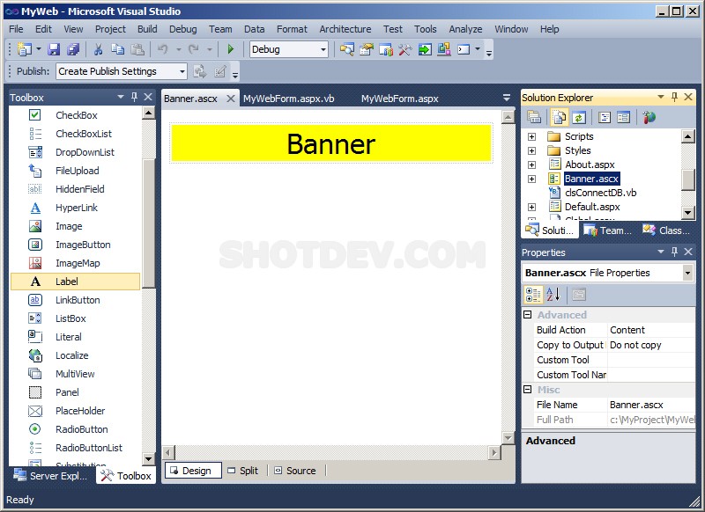Screen dimensions: 705x512
Task: Open the Create Publish Settings dropdown
Action: point(182,72)
